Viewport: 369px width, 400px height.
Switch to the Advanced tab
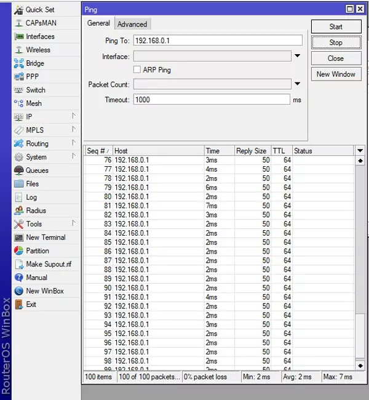132,24
